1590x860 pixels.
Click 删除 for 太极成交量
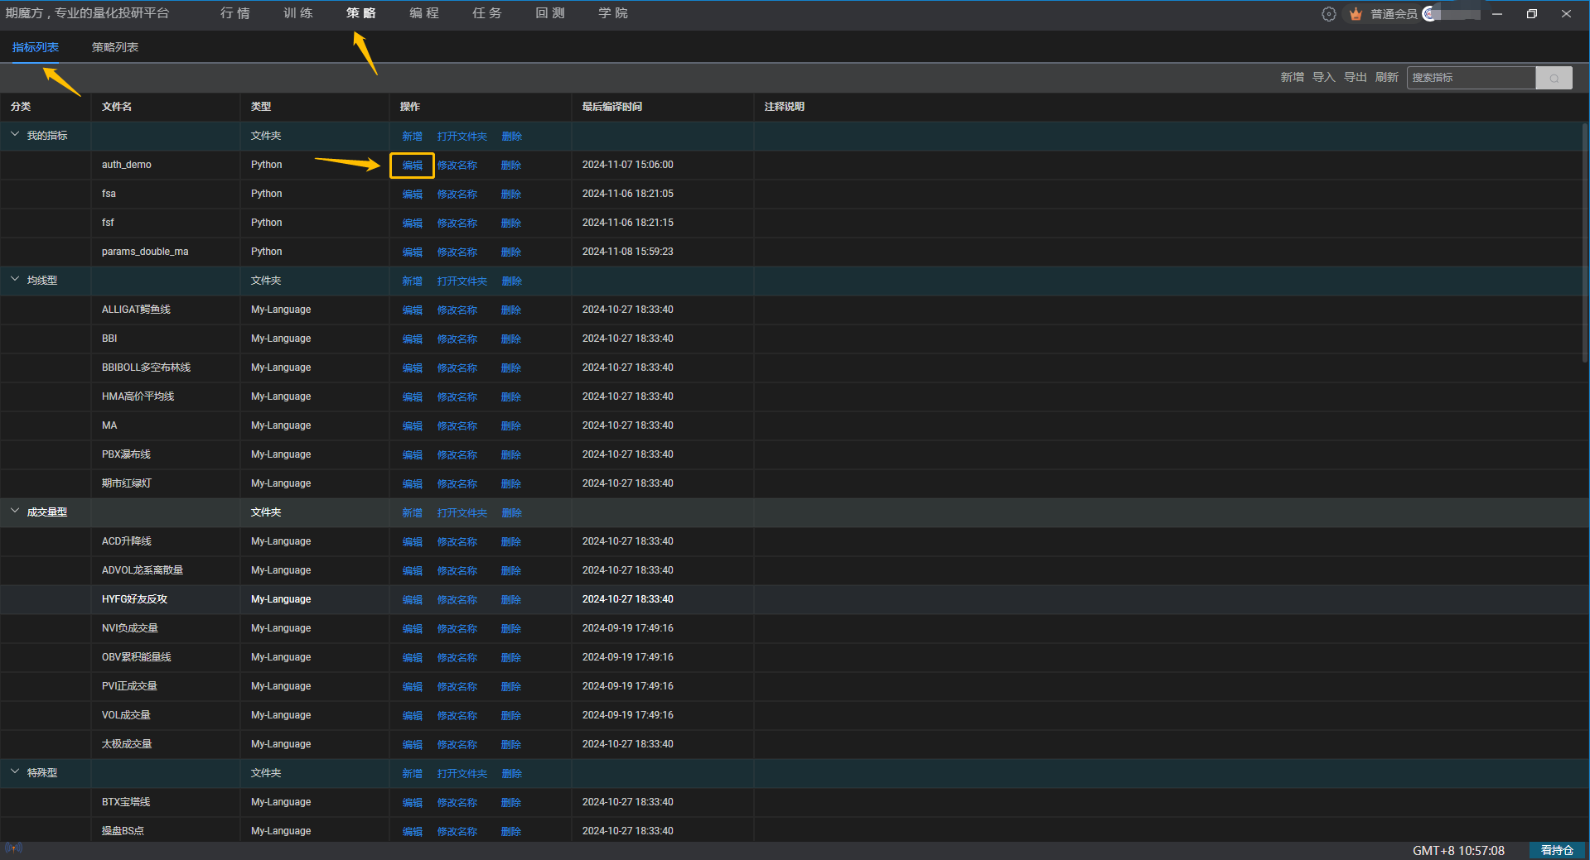(511, 745)
